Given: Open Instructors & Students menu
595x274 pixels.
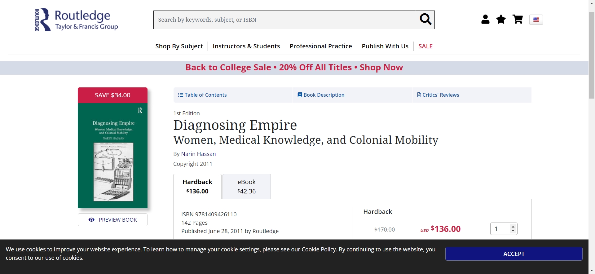Looking at the screenshot, I should point(246,46).
